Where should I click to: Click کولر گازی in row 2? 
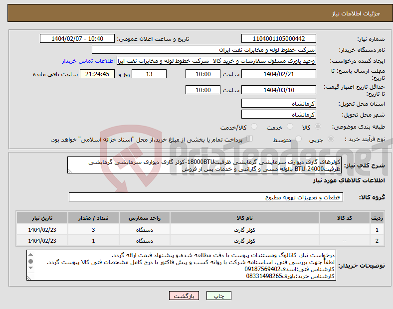tap(244, 241)
